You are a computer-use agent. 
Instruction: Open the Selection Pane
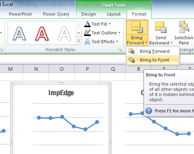point(184,33)
